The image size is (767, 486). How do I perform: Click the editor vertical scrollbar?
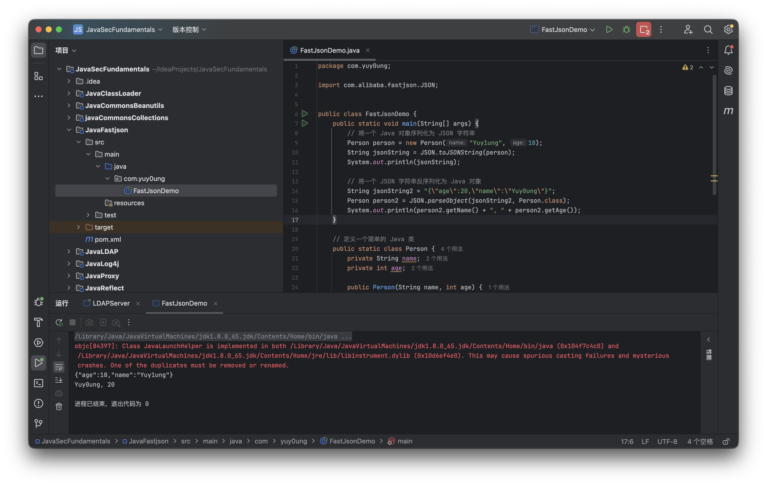pyautogui.click(x=714, y=134)
